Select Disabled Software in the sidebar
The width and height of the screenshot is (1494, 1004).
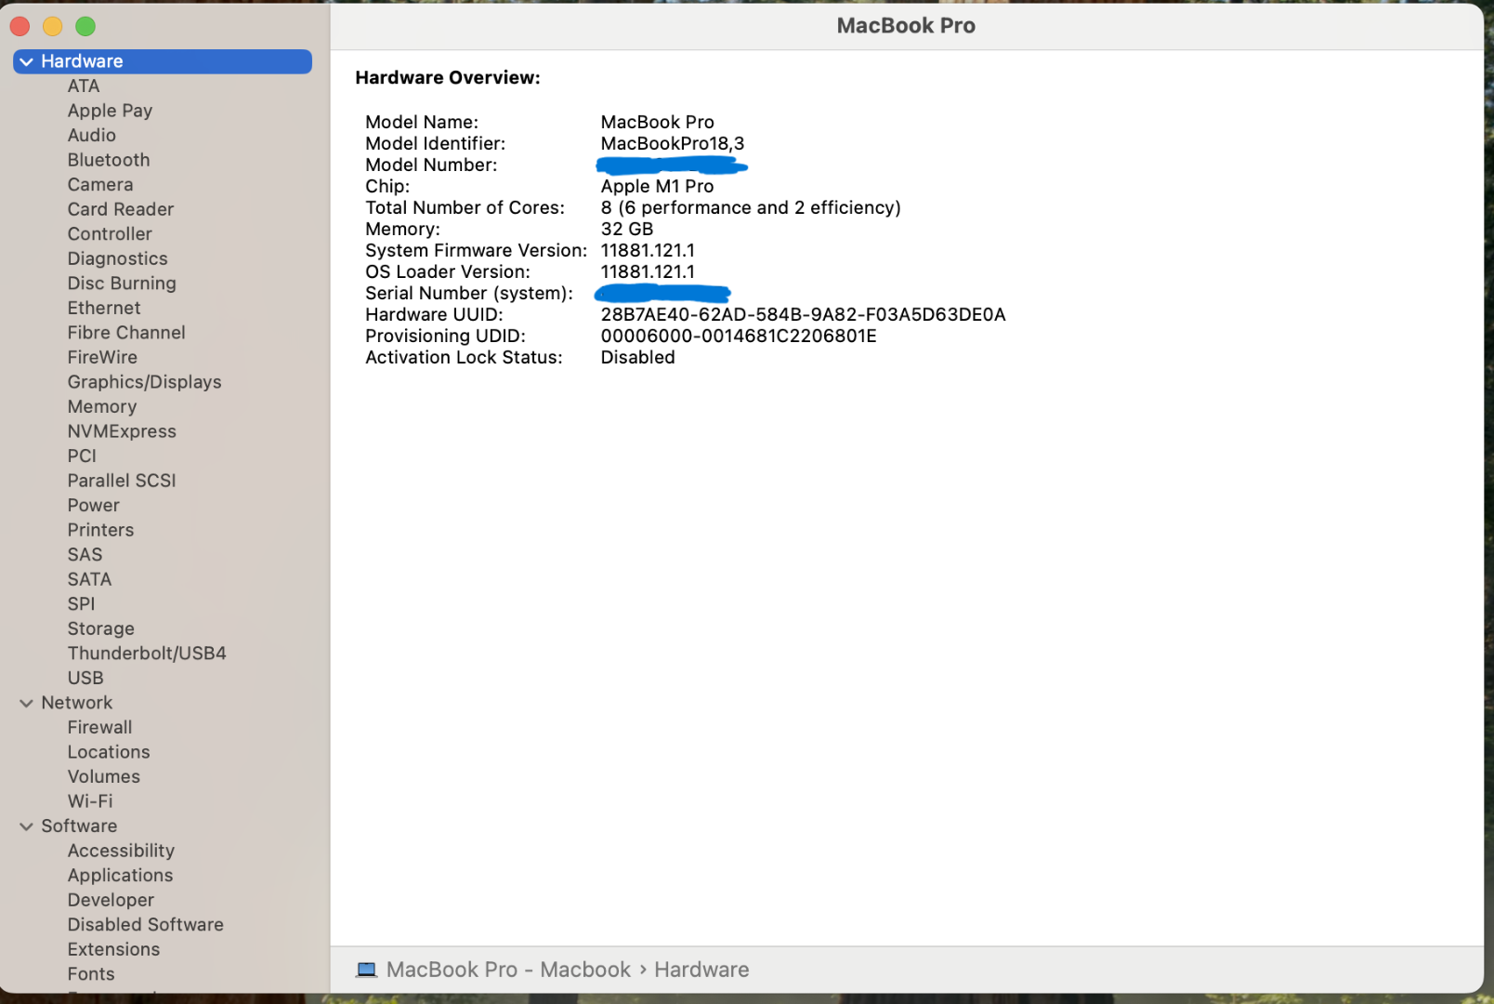146,924
